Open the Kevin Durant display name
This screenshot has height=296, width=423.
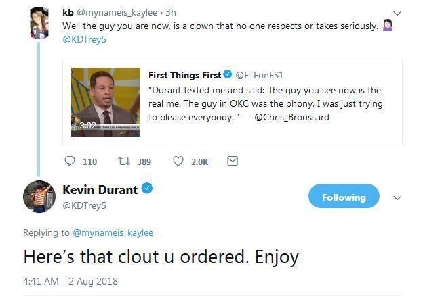(100, 190)
